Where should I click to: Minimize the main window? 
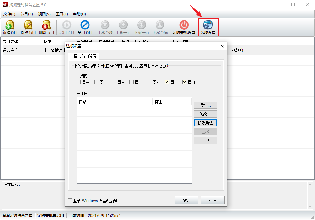click(279, 5)
